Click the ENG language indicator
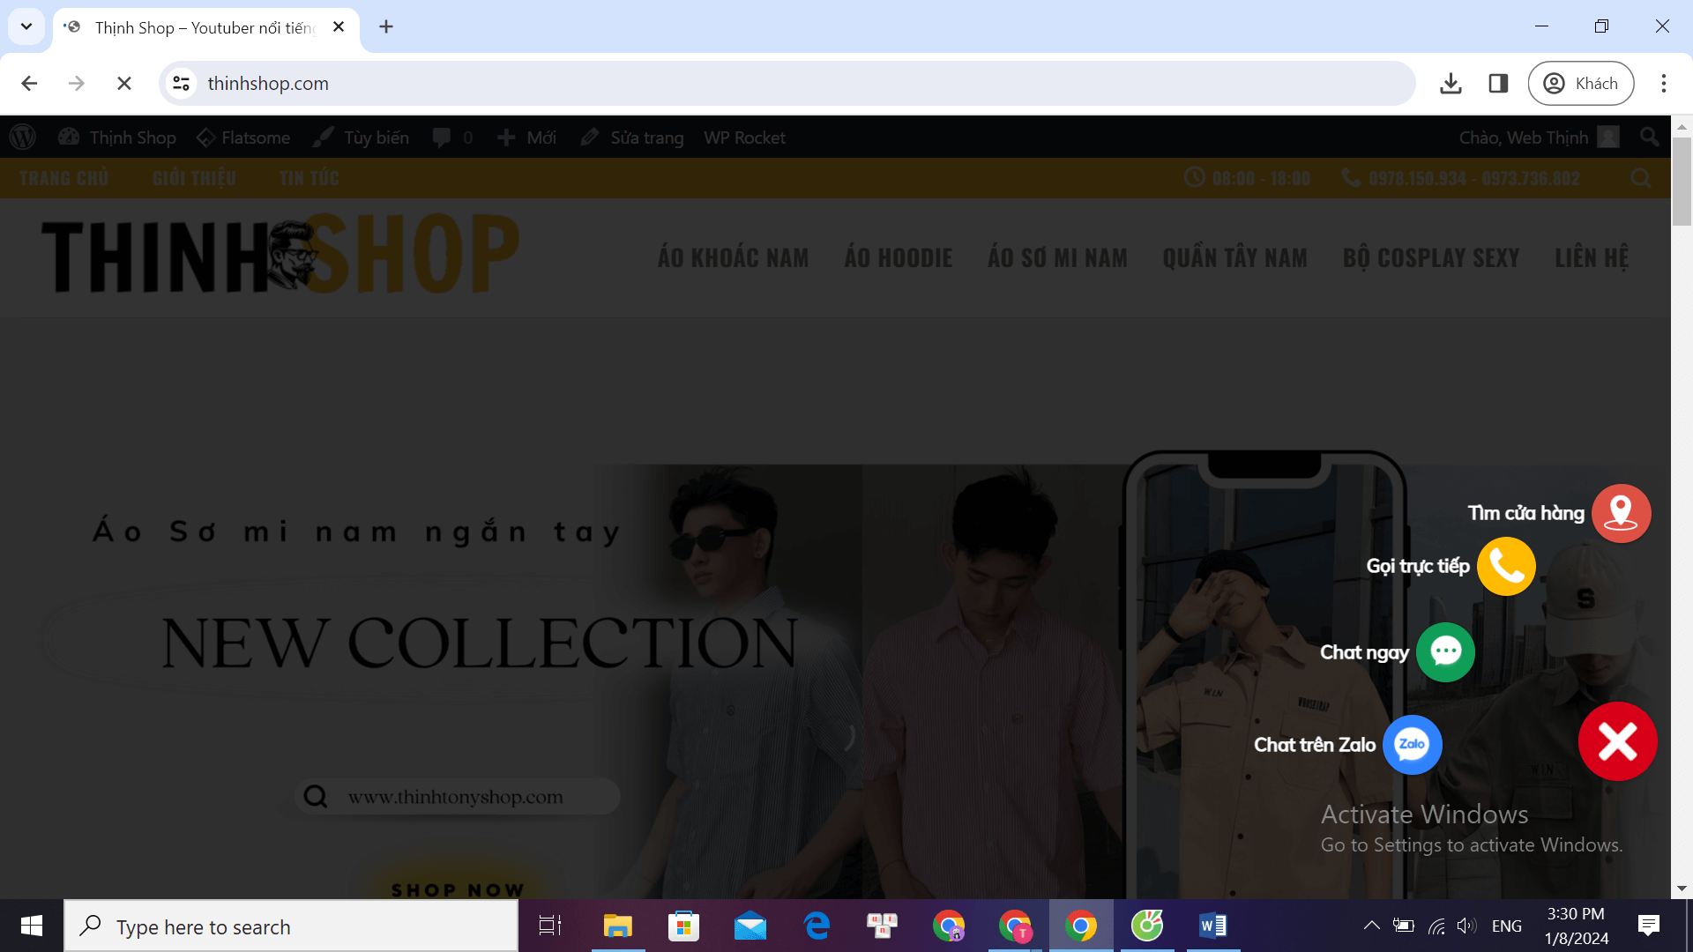 pos(1506,926)
